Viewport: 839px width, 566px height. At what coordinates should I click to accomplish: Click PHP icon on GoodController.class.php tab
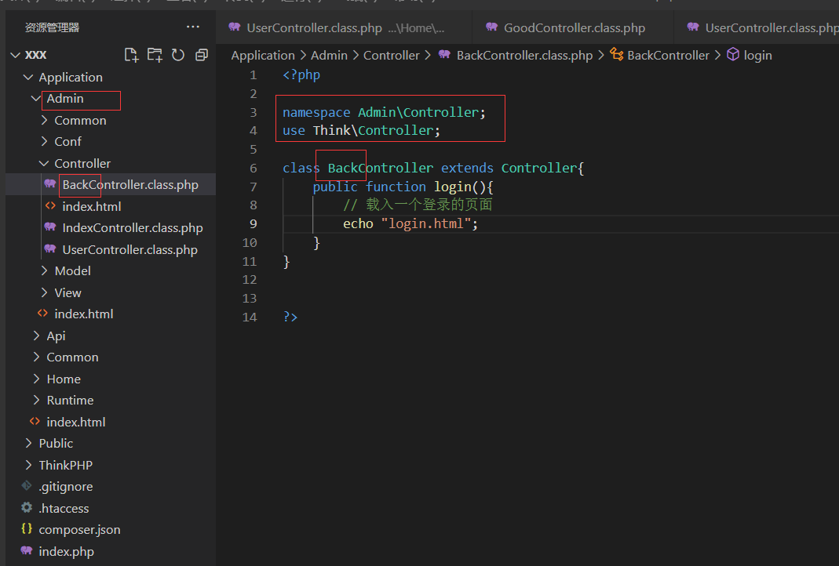pyautogui.click(x=492, y=27)
